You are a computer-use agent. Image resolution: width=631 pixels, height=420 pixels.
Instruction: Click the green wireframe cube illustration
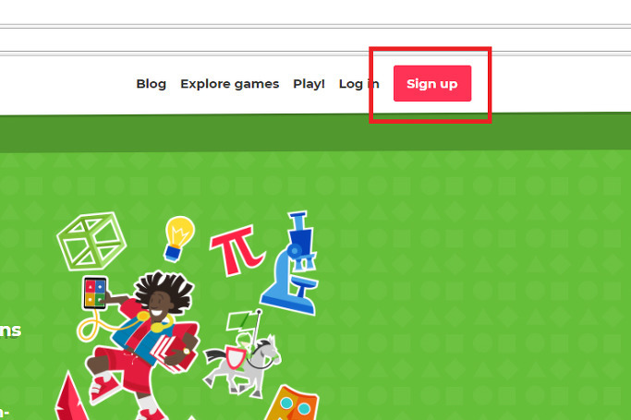tap(91, 241)
